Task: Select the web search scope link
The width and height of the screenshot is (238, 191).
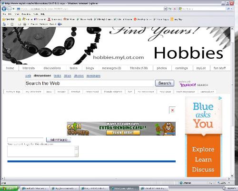Action: coord(28,76)
